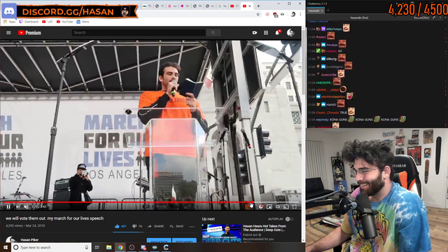Open File Explorer from the taskbar
Viewport: 448px width, 252px height.
(x=109, y=247)
